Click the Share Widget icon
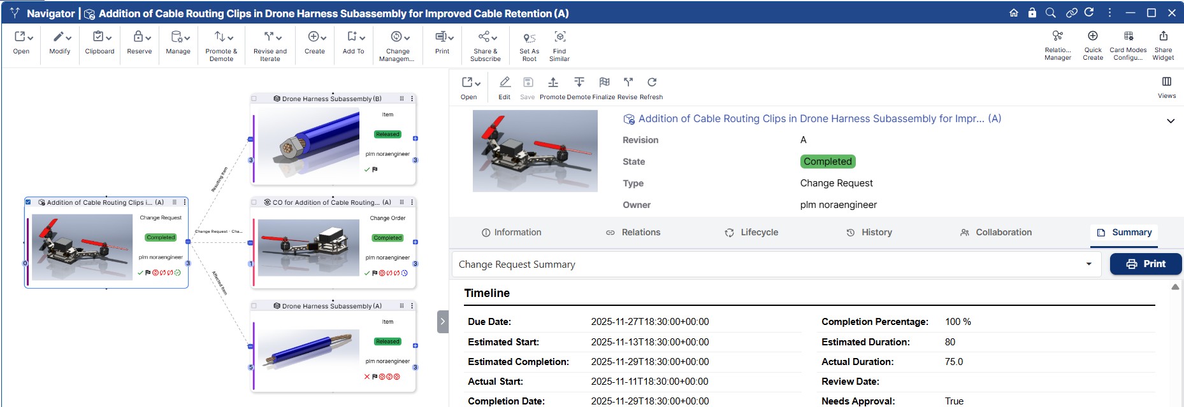 pos(1163,36)
